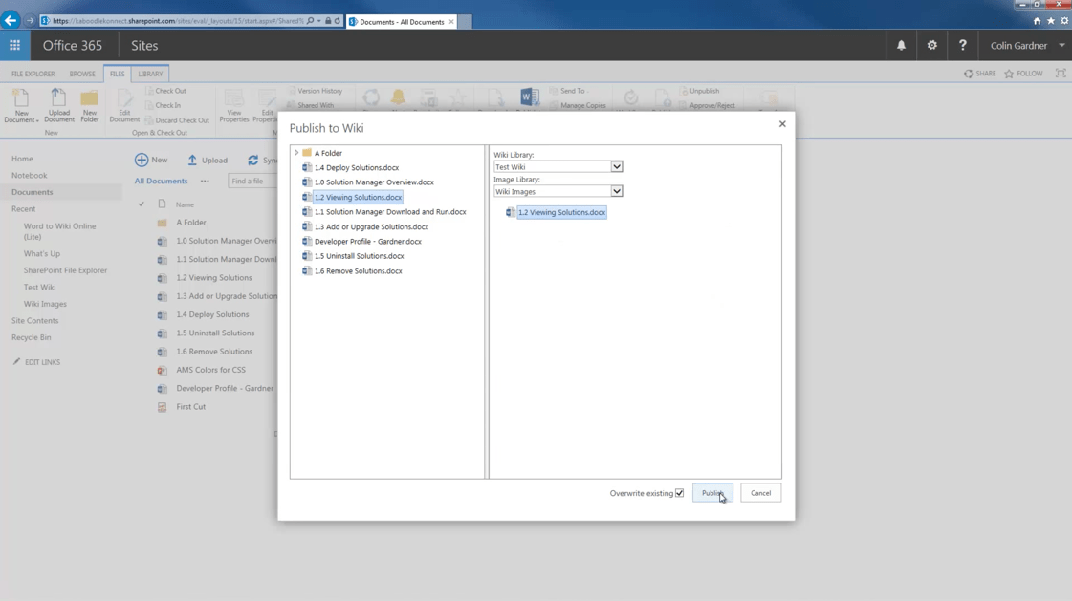Click the Cancel button in the dialog
The width and height of the screenshot is (1072, 601).
coord(760,493)
